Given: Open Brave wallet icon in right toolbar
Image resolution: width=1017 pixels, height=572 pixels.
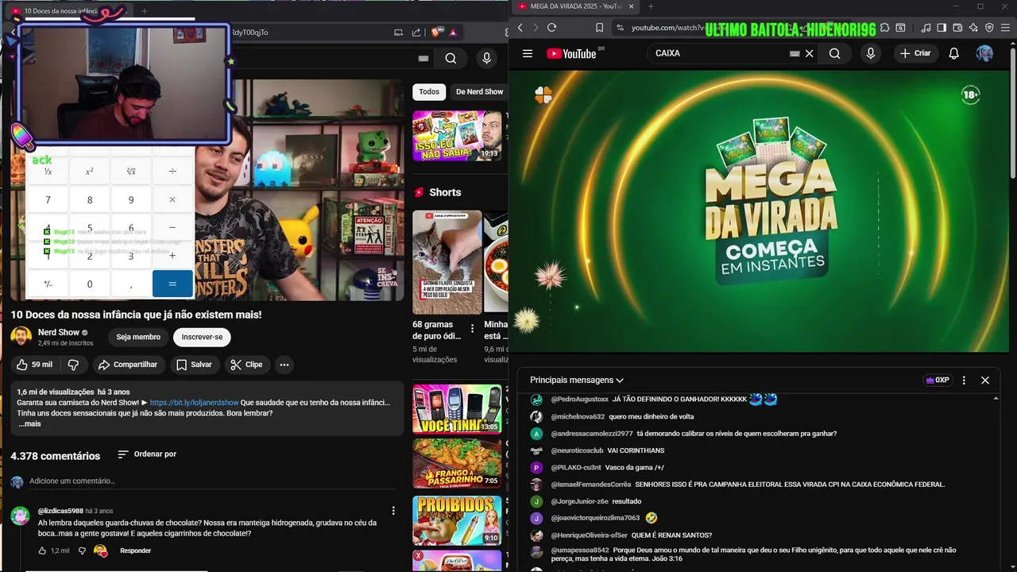Looking at the screenshot, I should [x=957, y=28].
